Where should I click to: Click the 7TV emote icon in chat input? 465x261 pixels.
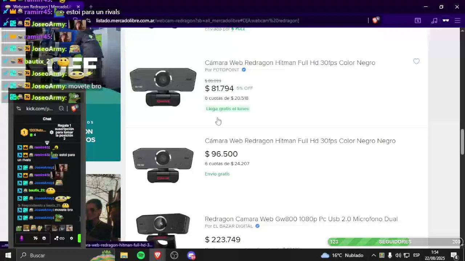(x=35, y=238)
